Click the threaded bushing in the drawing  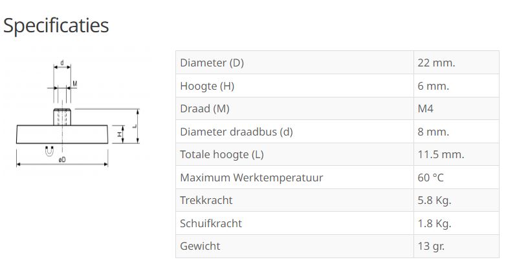pyautogui.click(x=63, y=118)
